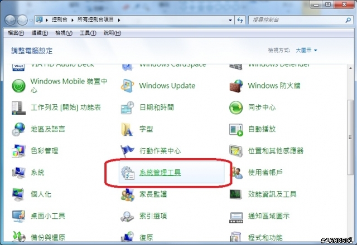The width and height of the screenshot is (357, 245).
Task: Open the 索引選項 magnifier icon
Action: coord(127,217)
